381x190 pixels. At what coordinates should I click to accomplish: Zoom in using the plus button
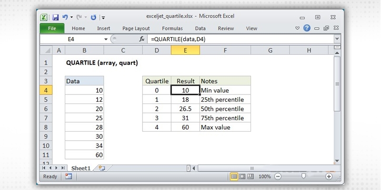(329, 176)
